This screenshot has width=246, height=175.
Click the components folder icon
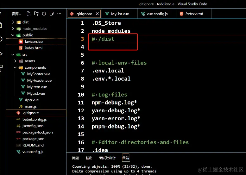[21, 68]
